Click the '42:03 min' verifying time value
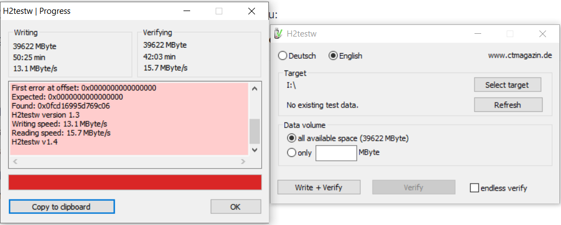 click(x=159, y=57)
